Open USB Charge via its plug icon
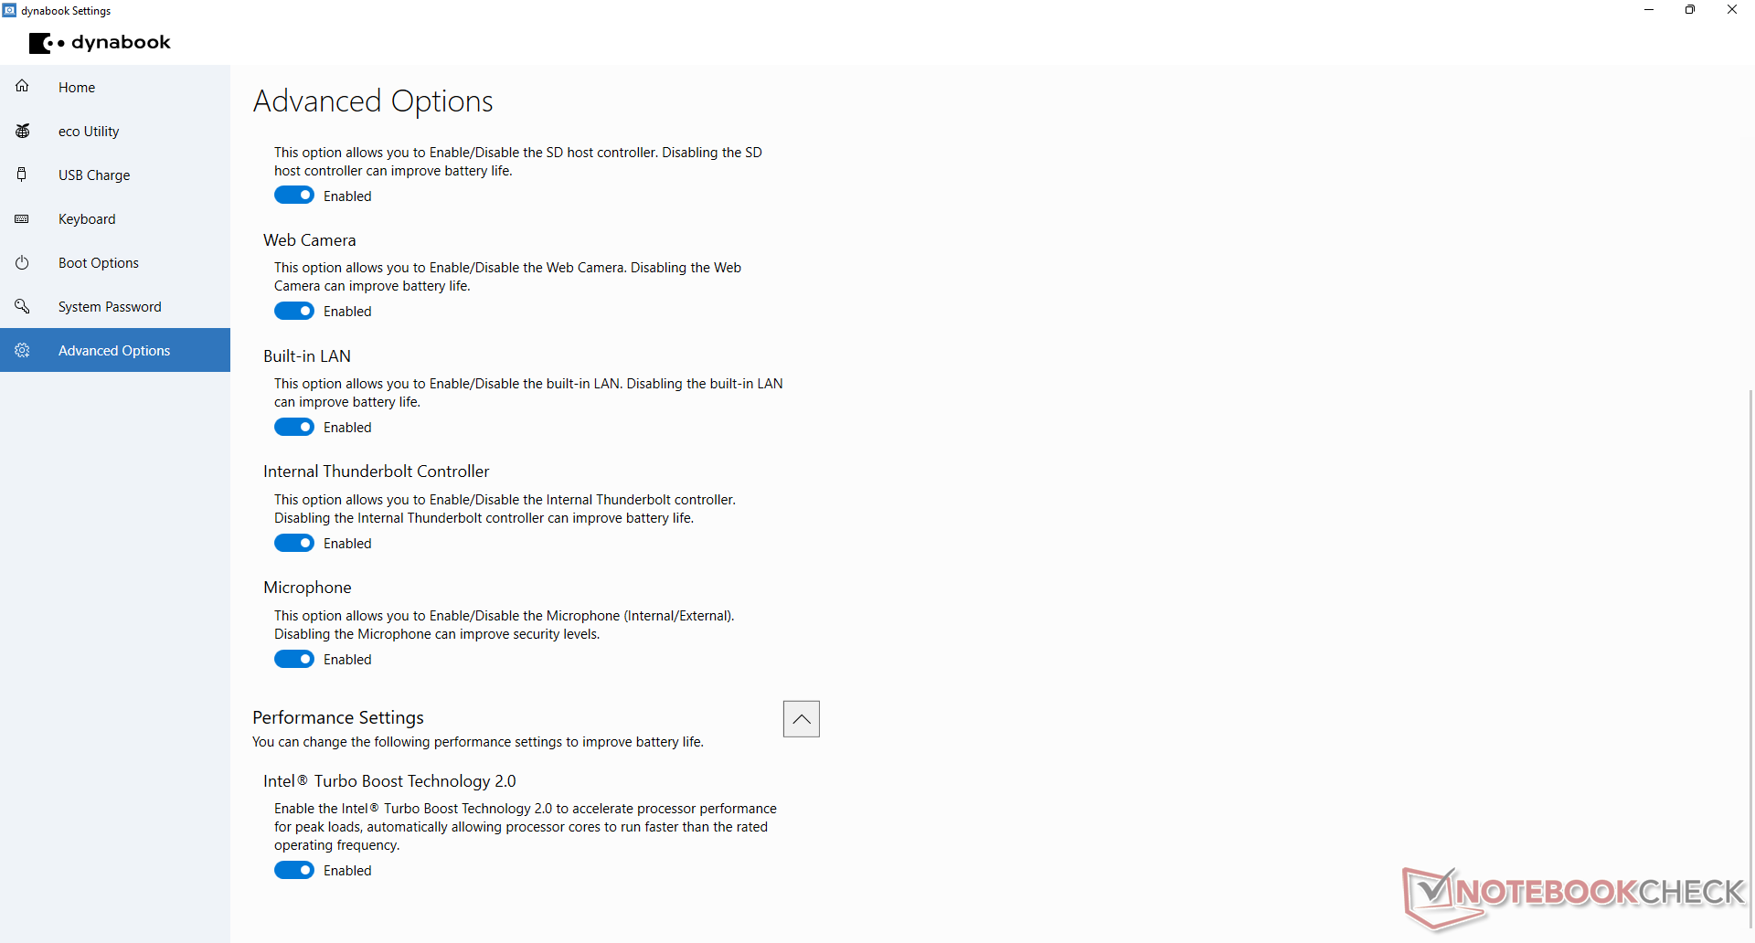The height and width of the screenshot is (943, 1755). (x=22, y=175)
